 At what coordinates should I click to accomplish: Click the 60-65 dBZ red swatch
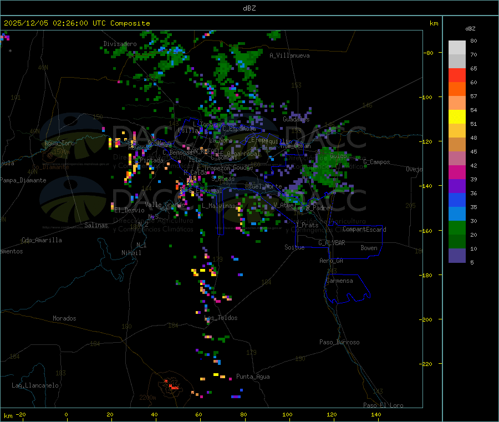point(457,75)
